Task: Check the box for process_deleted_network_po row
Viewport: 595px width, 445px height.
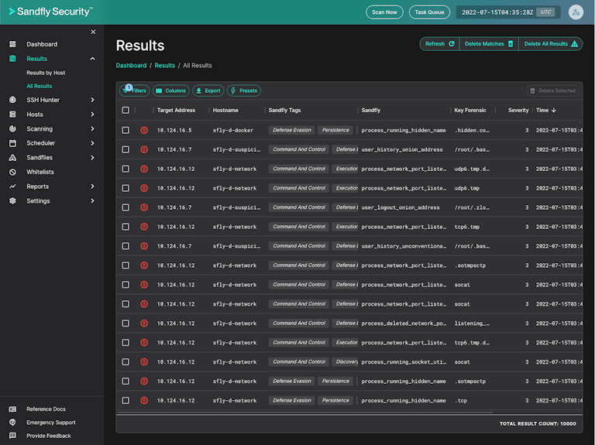Action: tap(126, 323)
